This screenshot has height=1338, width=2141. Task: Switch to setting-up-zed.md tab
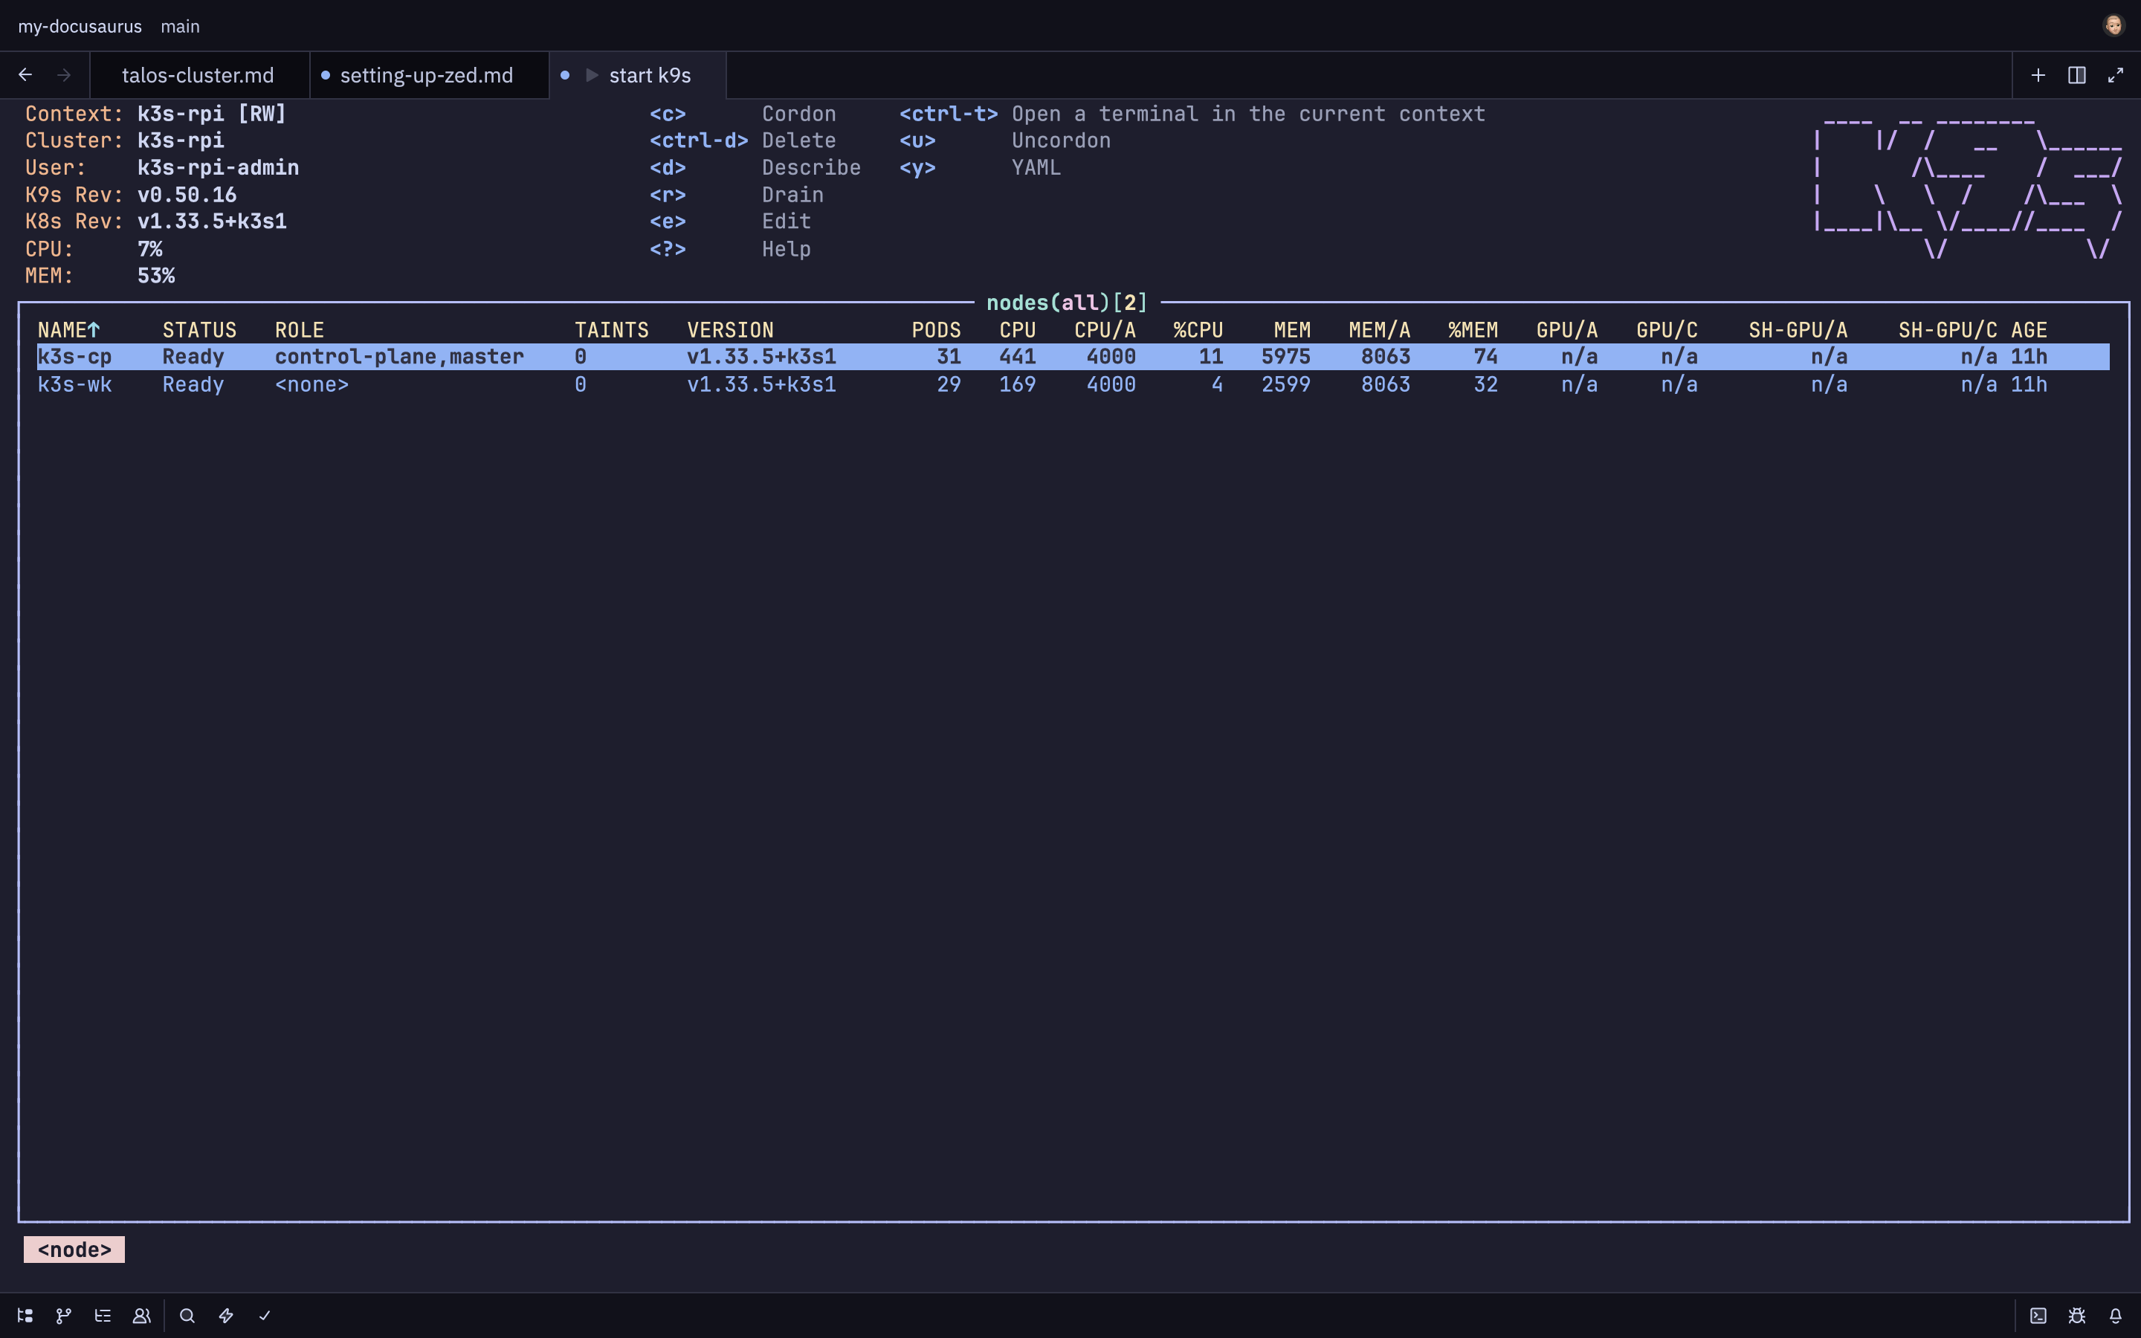click(x=425, y=75)
